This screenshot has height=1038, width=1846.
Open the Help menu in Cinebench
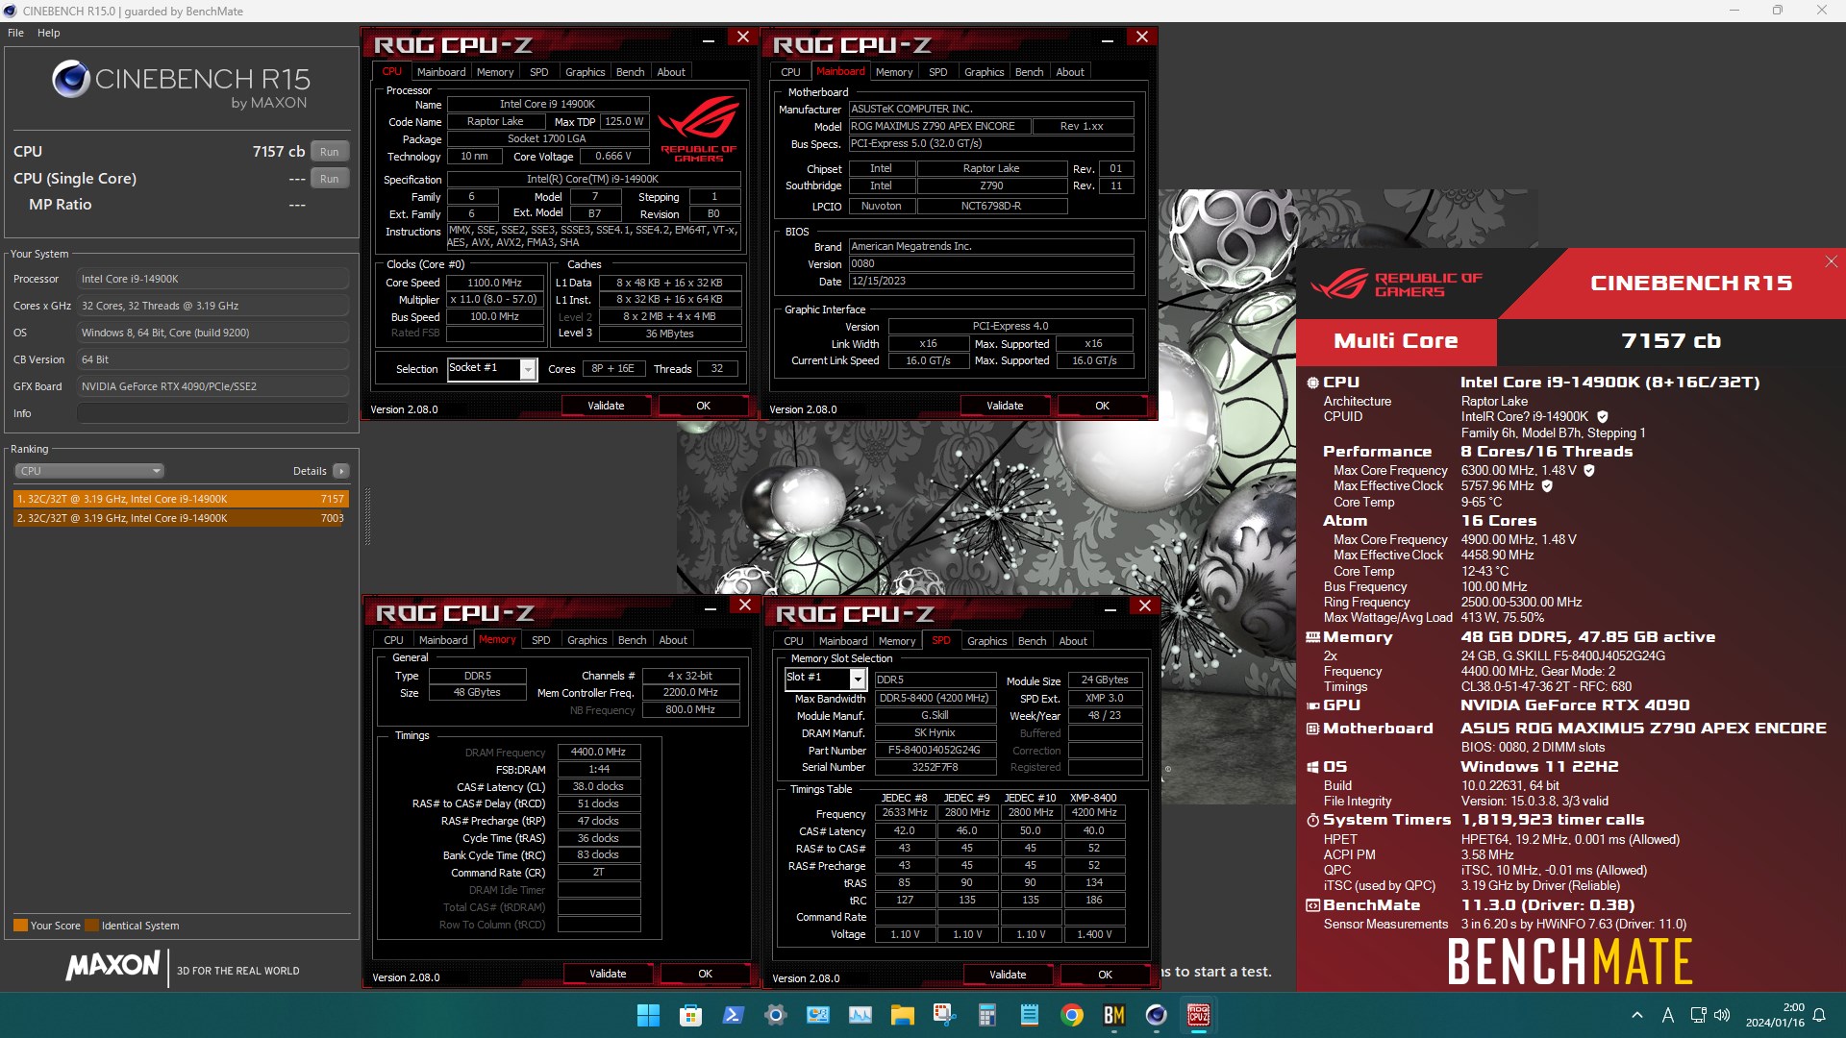(48, 33)
